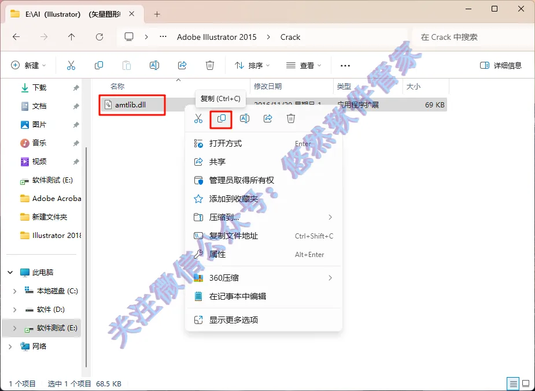Open 图片 in the sidebar
Screen dimensions: 535x391
[x=39, y=125]
